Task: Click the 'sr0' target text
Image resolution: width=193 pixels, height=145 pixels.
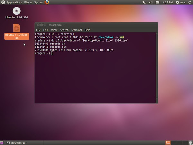Action: (x=122, y=37)
